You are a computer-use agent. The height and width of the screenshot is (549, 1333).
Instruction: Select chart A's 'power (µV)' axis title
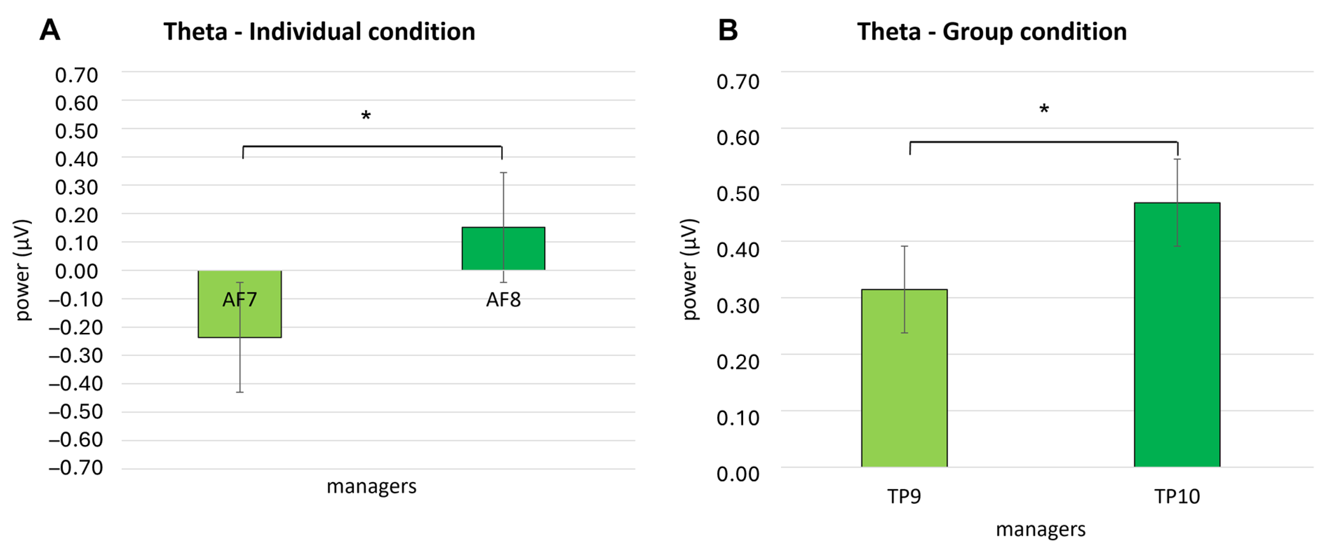tap(23, 270)
